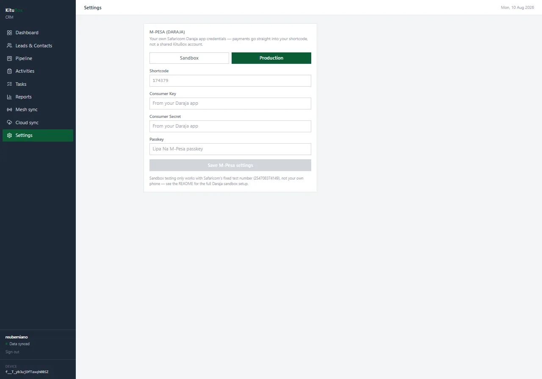Click the Settings gear icon

tap(10, 135)
